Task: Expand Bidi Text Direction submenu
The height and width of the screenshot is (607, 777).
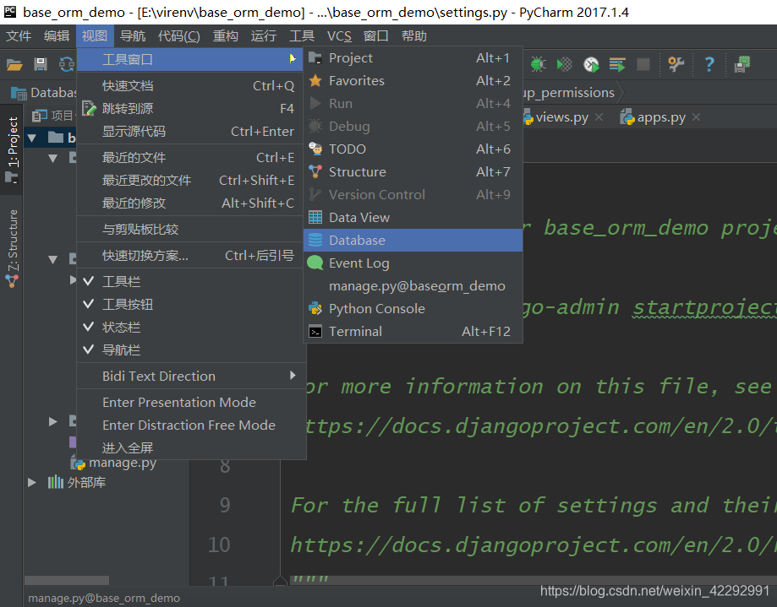Action: click(x=191, y=376)
